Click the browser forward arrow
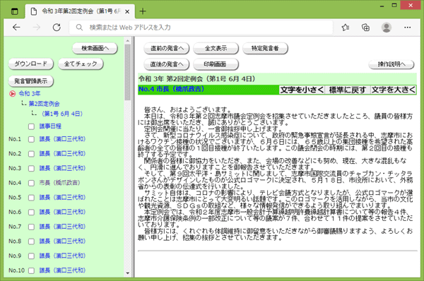Screen dimensions: 424x281 point(37,28)
